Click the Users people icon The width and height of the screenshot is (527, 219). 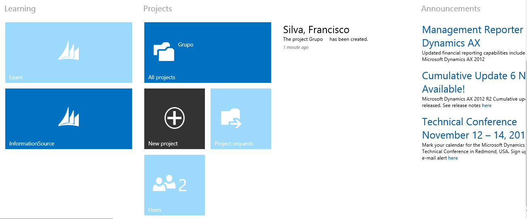coord(164,183)
